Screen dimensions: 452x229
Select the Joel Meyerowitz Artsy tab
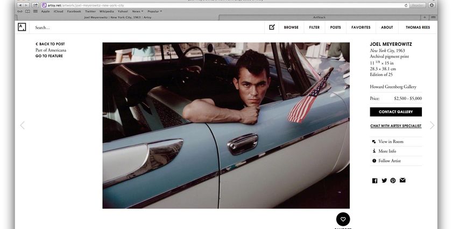click(118, 17)
